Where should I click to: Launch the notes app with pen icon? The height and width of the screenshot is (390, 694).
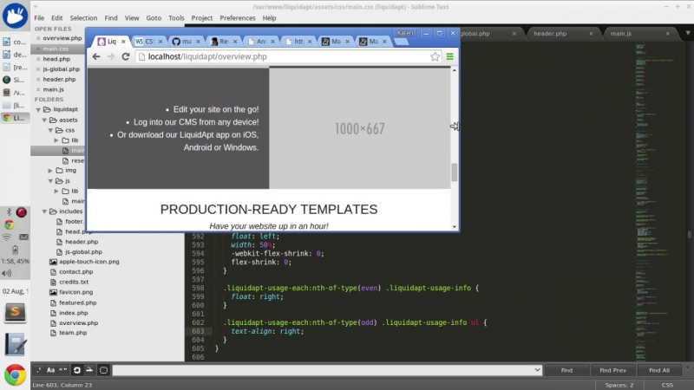point(15,344)
